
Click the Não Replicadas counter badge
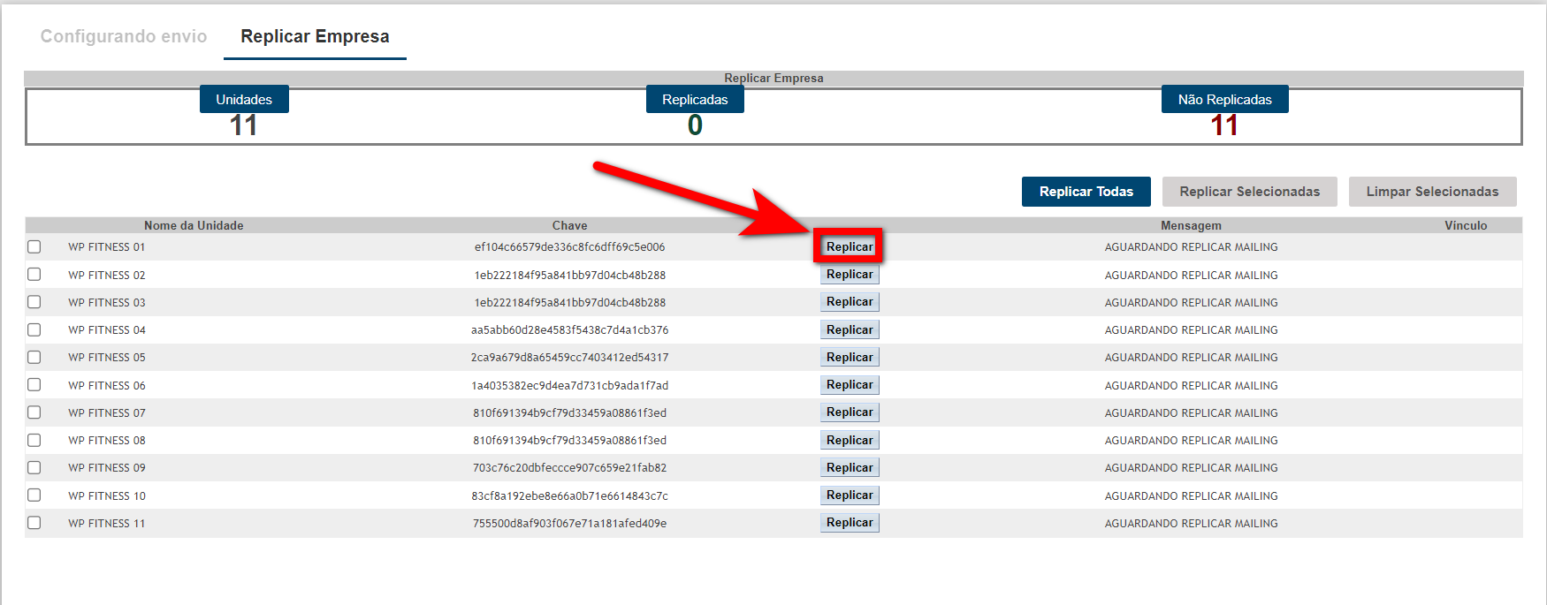click(x=1224, y=100)
